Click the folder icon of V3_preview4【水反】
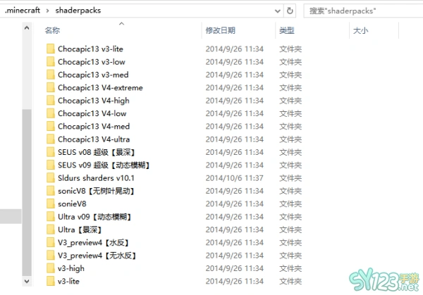423x295 pixels. (x=51, y=243)
